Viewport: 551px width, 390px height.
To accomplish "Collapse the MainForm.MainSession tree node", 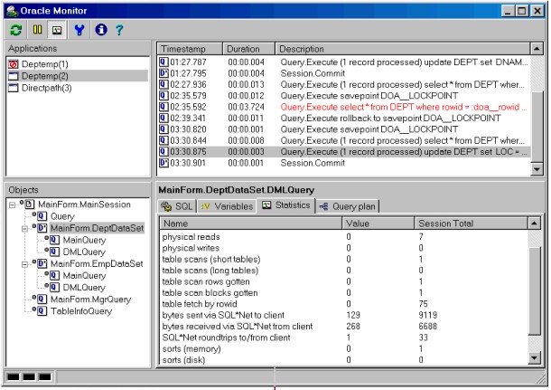I will tap(13, 205).
